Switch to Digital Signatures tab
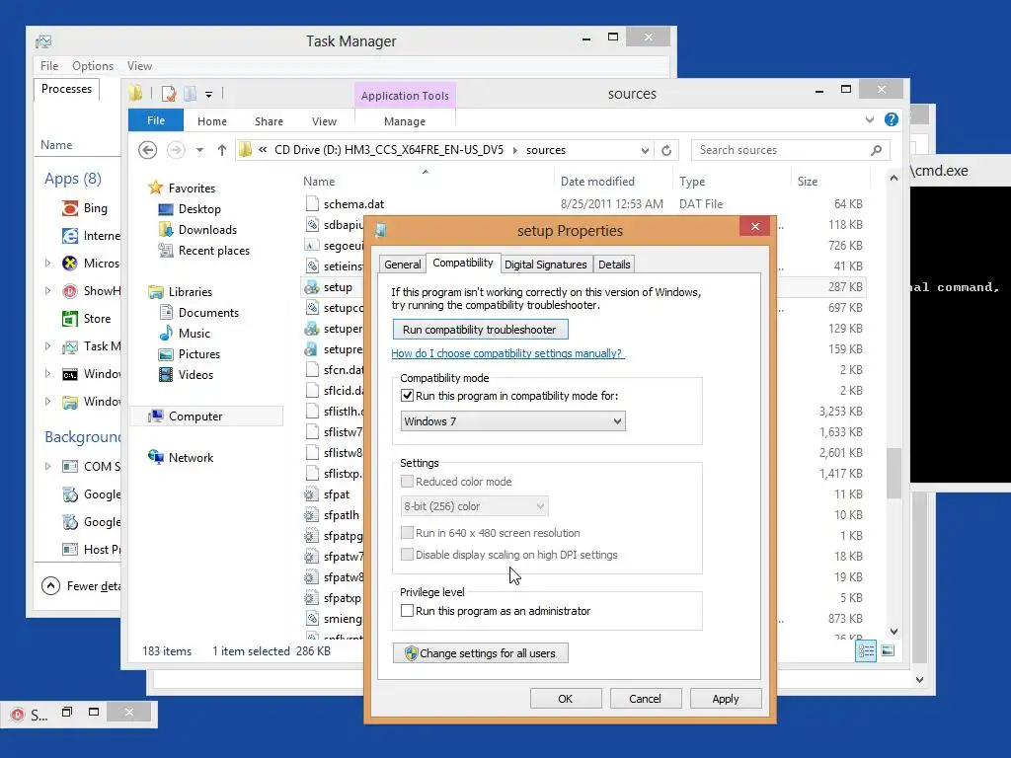The height and width of the screenshot is (758, 1011). tap(545, 265)
